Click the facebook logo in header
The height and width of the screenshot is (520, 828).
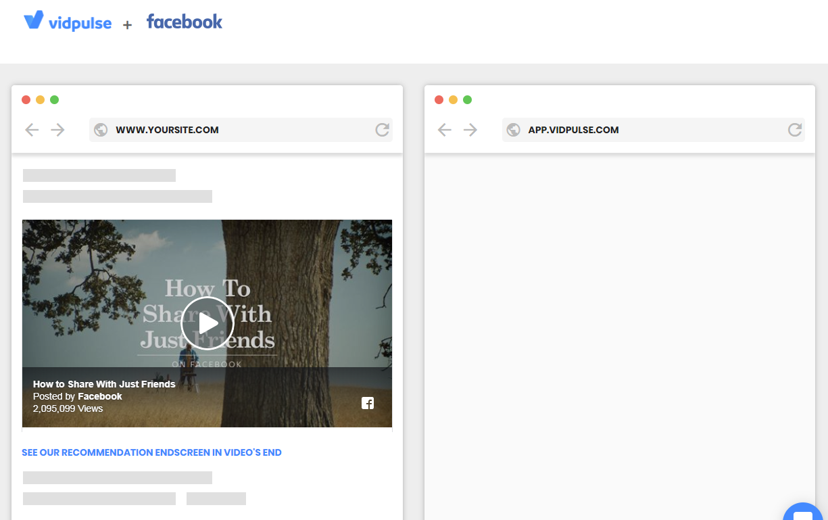point(185,22)
